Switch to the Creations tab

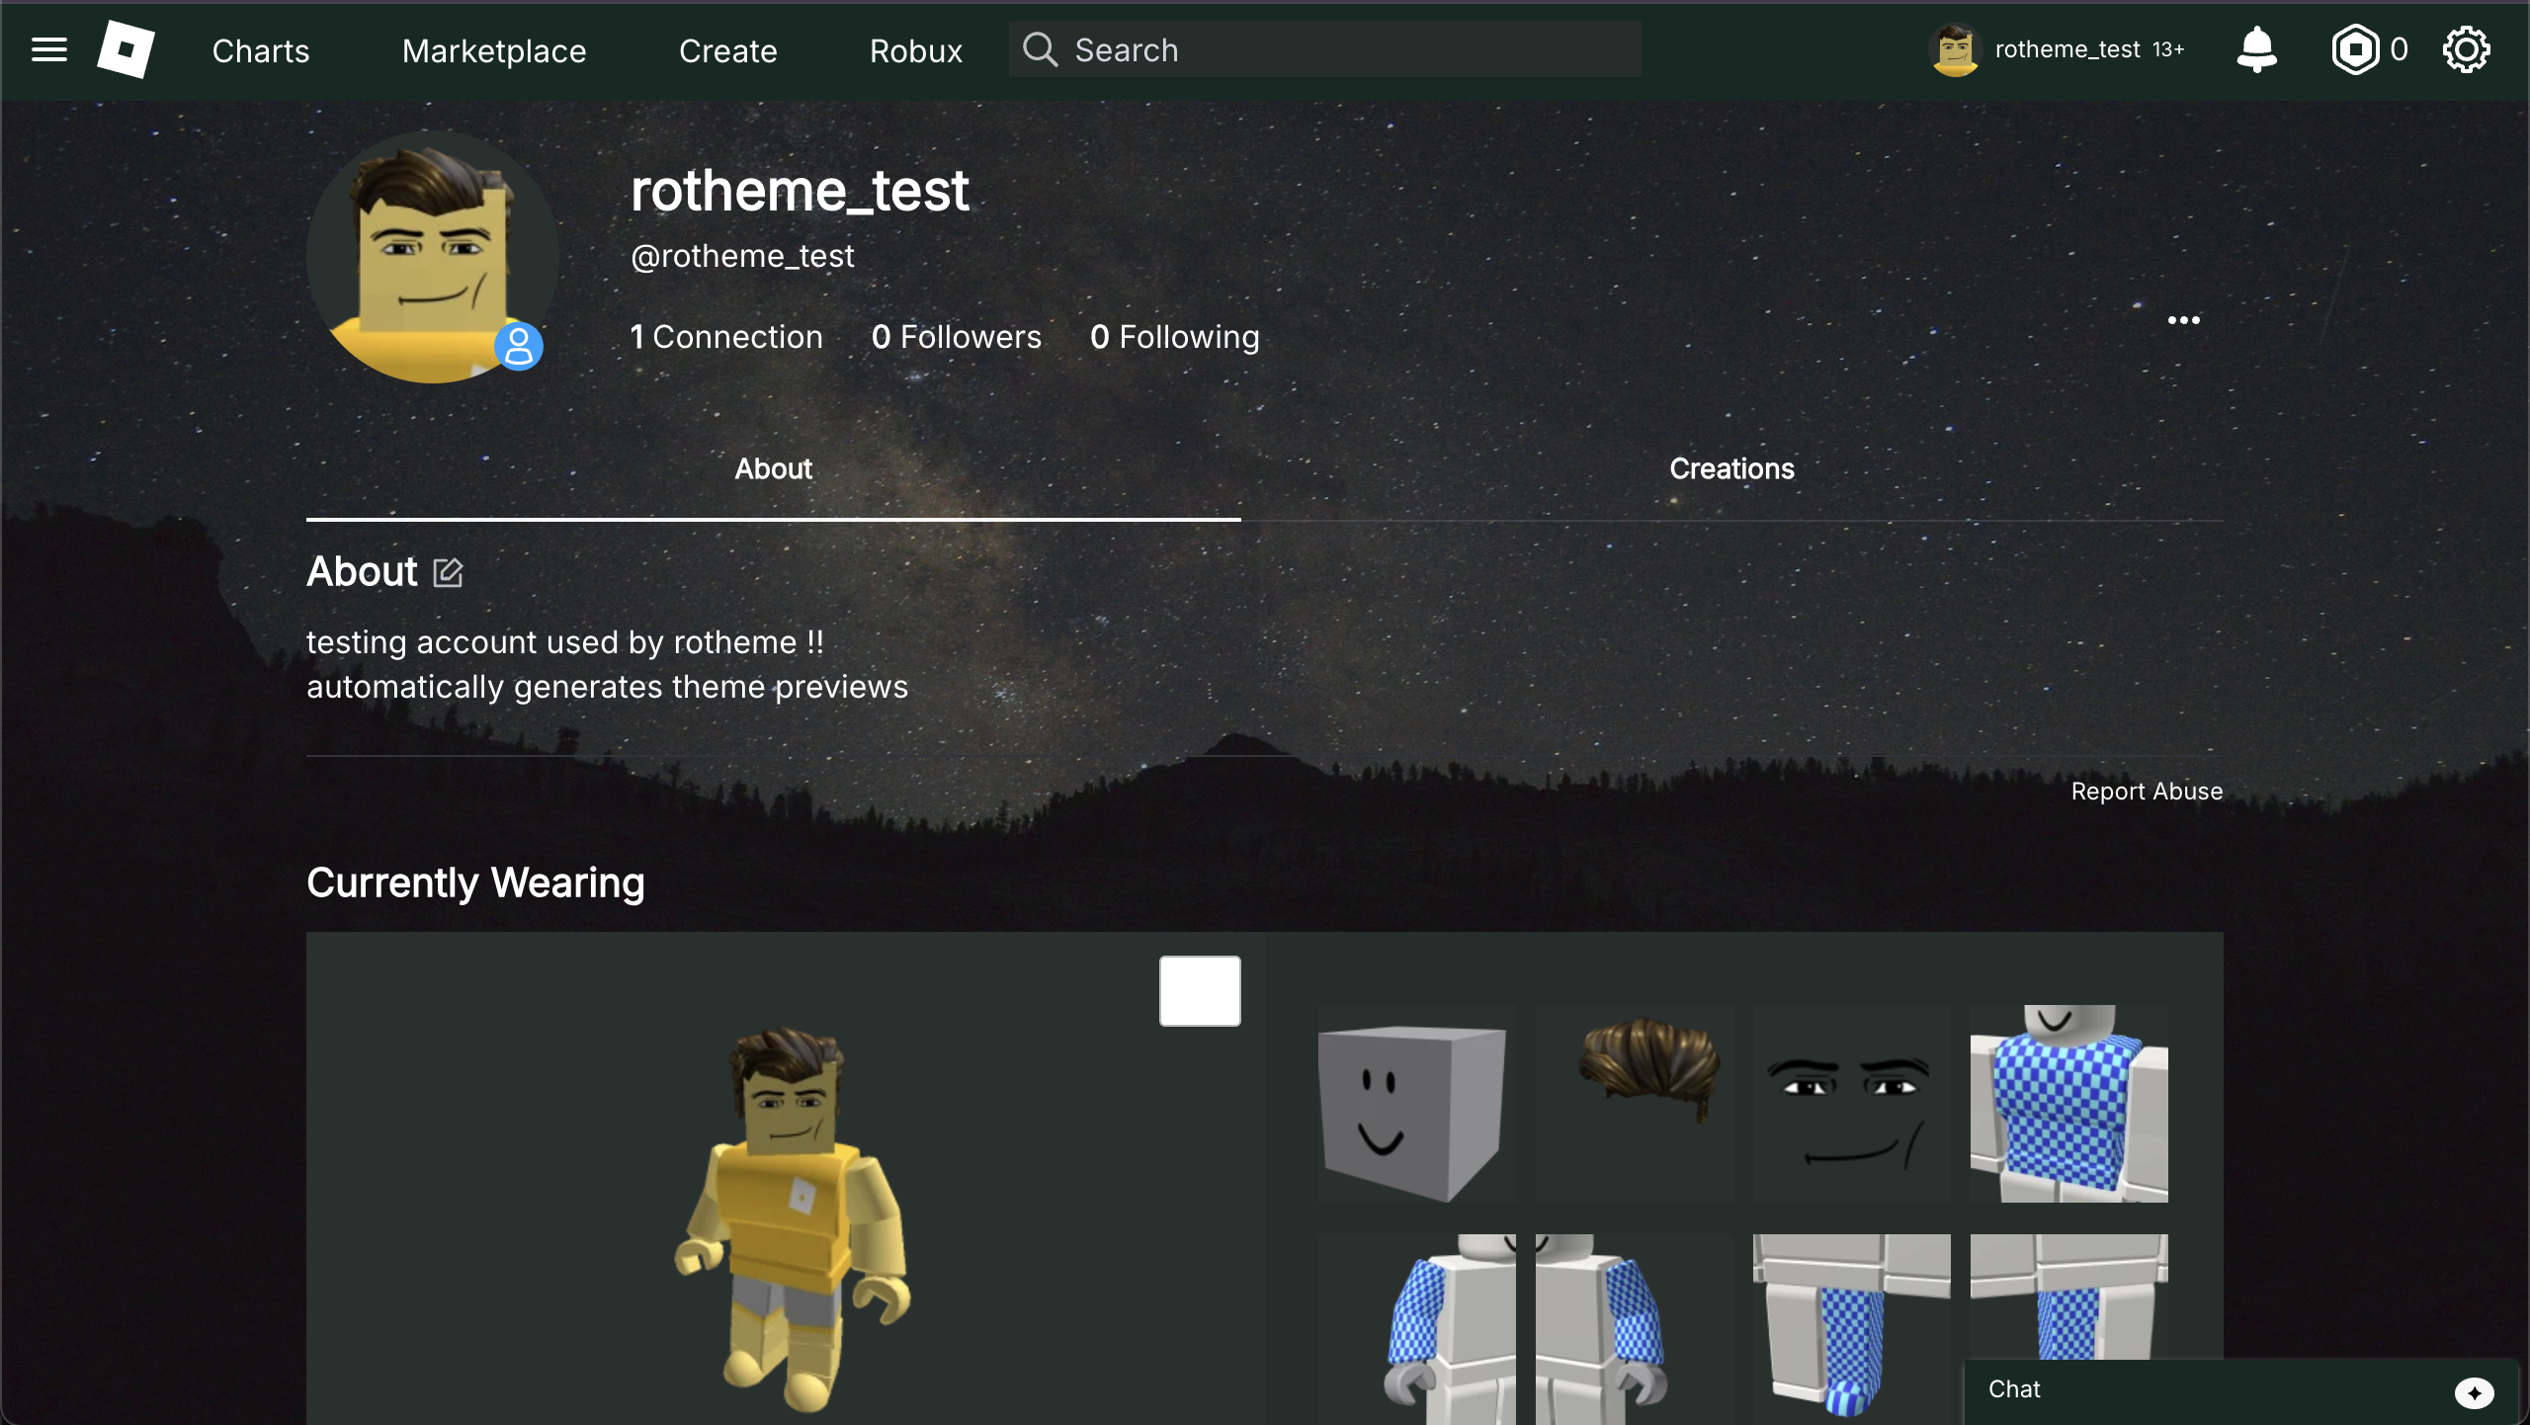point(1730,468)
